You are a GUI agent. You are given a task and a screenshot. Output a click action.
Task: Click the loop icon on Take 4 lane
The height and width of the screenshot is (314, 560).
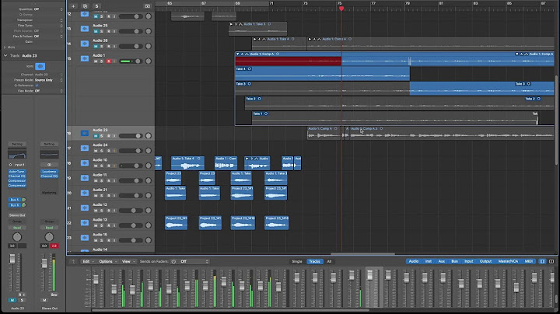[x=250, y=69]
